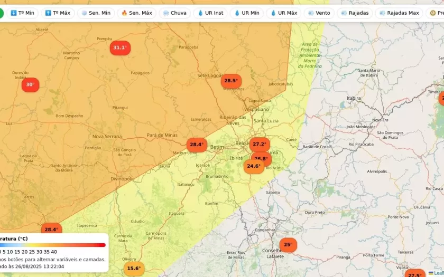444x277 pixels.
Task: Select the Rajadas wind gust layer
Action: [x=355, y=13]
